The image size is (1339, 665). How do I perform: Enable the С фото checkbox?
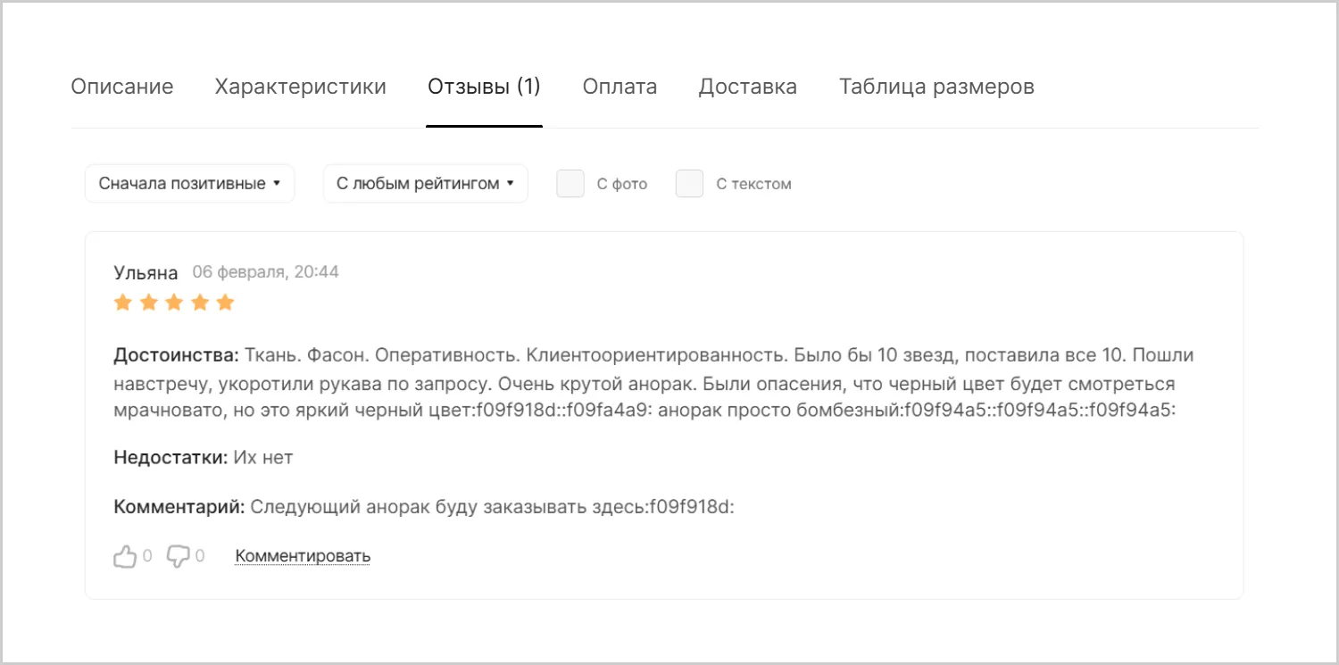(x=570, y=184)
